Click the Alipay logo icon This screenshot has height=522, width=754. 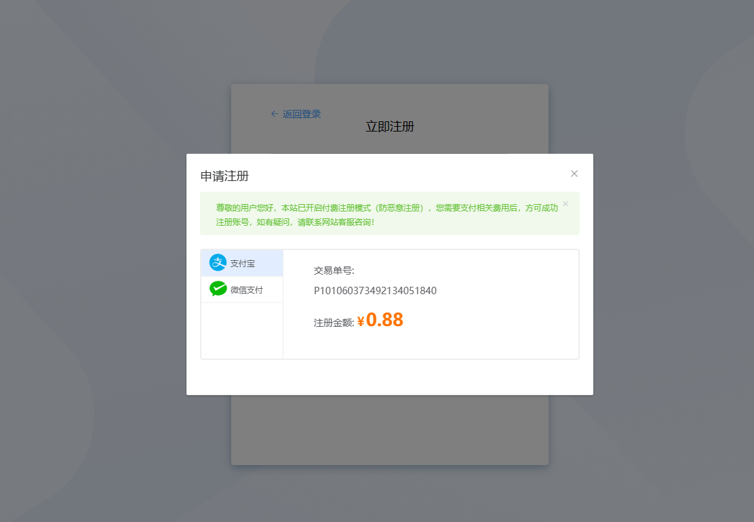point(218,262)
